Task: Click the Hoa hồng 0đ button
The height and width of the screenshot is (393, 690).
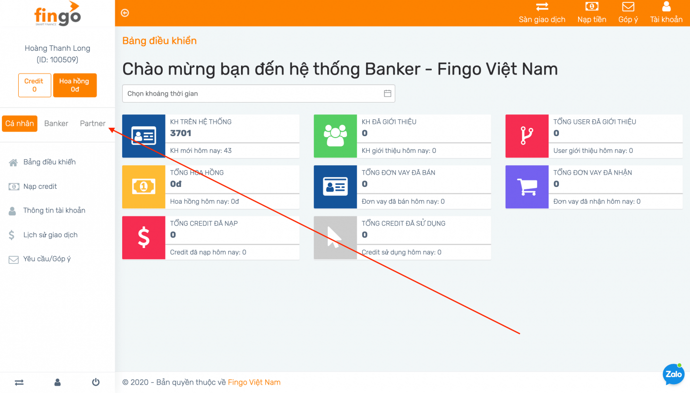Action: pos(75,85)
